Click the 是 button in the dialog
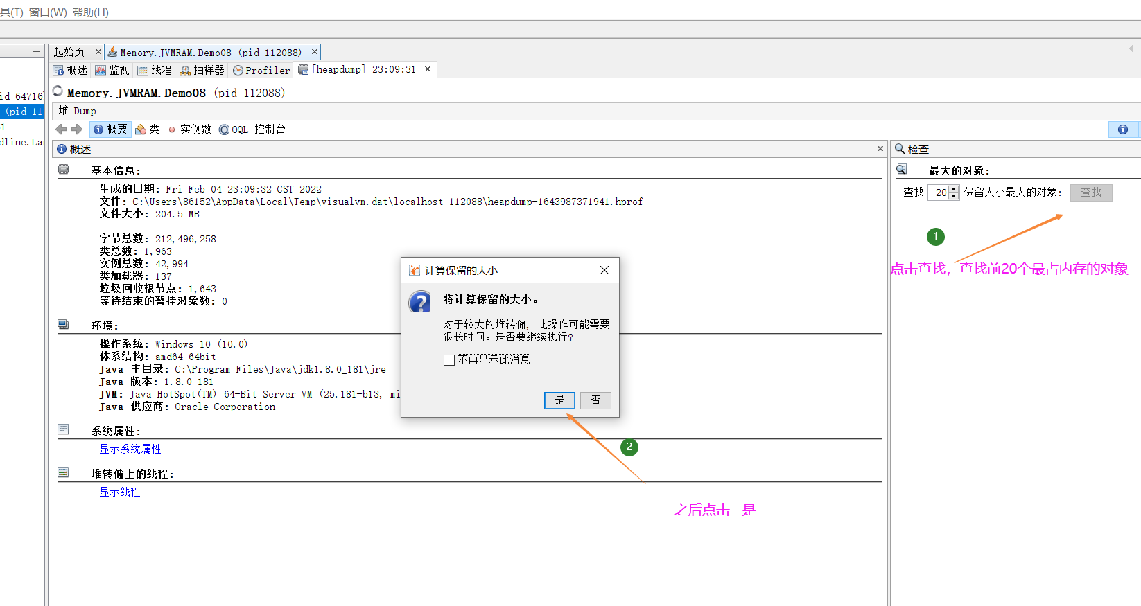 coord(559,400)
